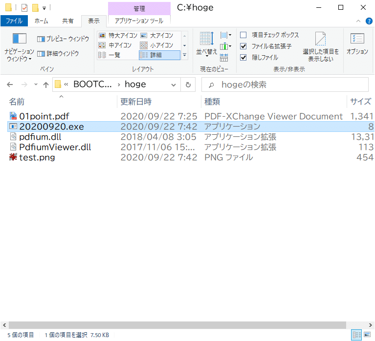
Task: Sort by Name (名前) column header
Action: (x=62, y=102)
